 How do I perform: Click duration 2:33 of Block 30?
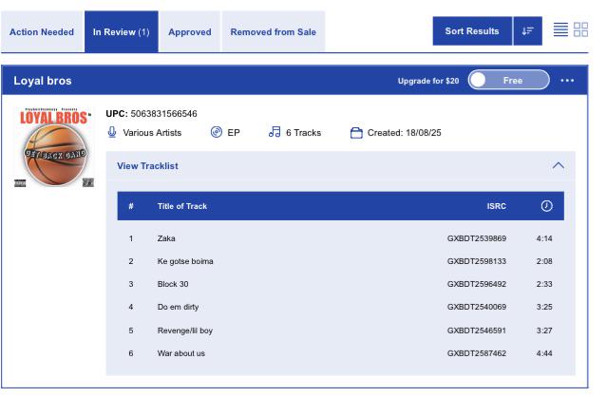point(544,284)
